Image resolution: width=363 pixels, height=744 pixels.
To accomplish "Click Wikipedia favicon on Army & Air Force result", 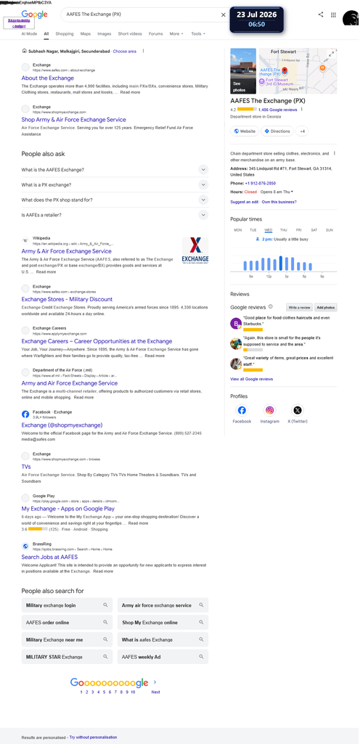I will pyautogui.click(x=25, y=240).
